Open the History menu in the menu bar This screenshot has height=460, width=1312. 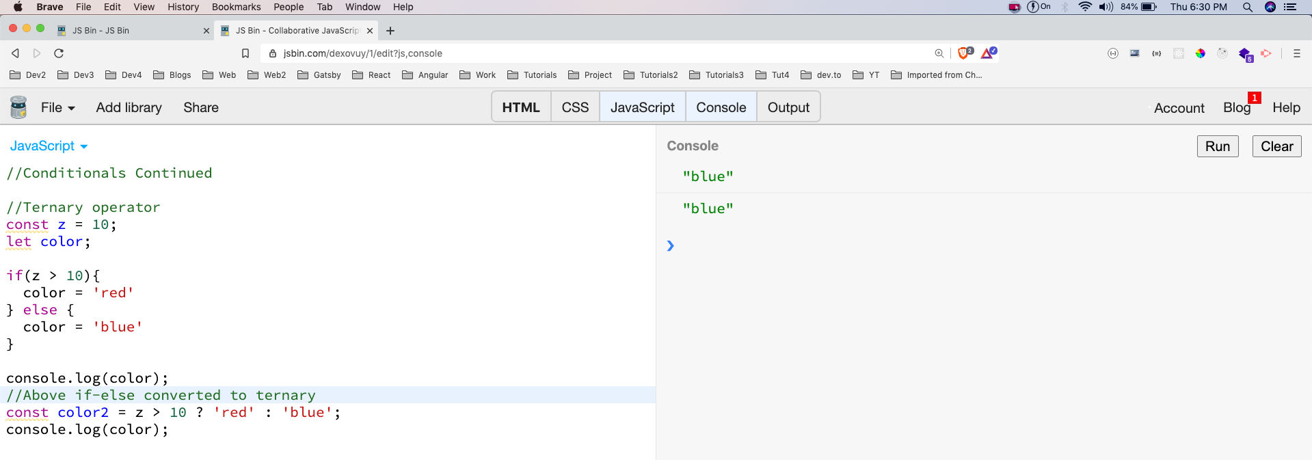tap(183, 7)
